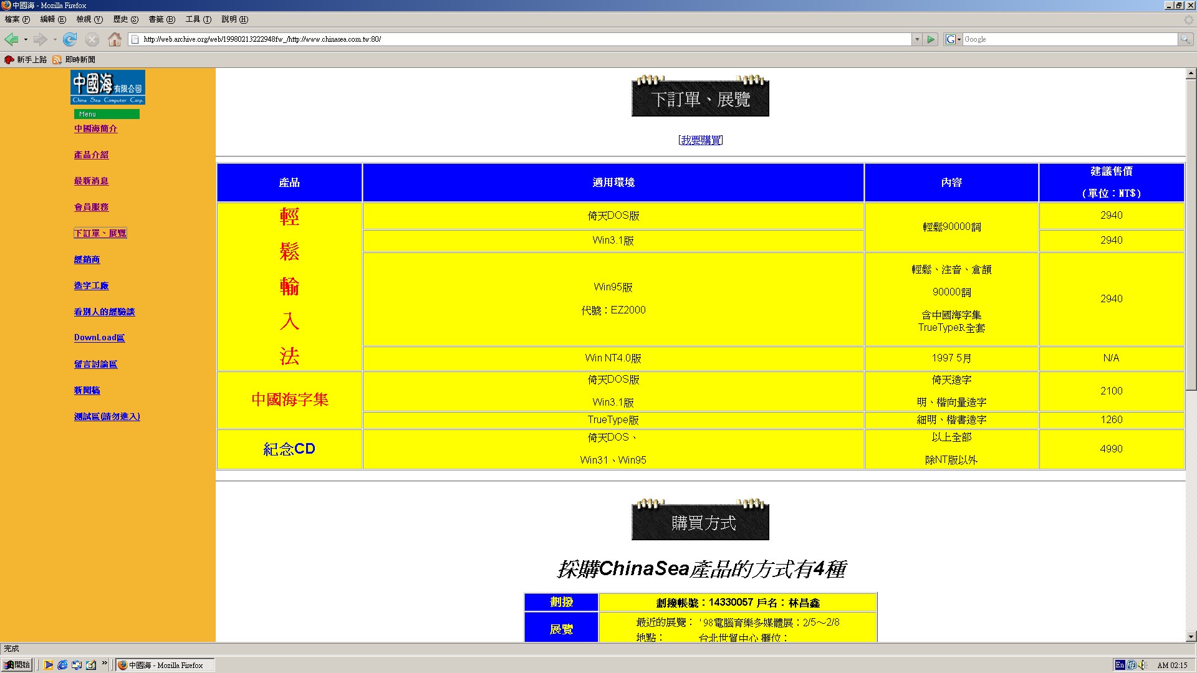Open the Google search engine dropdown
Image resolution: width=1197 pixels, height=673 pixels.
coord(953,39)
